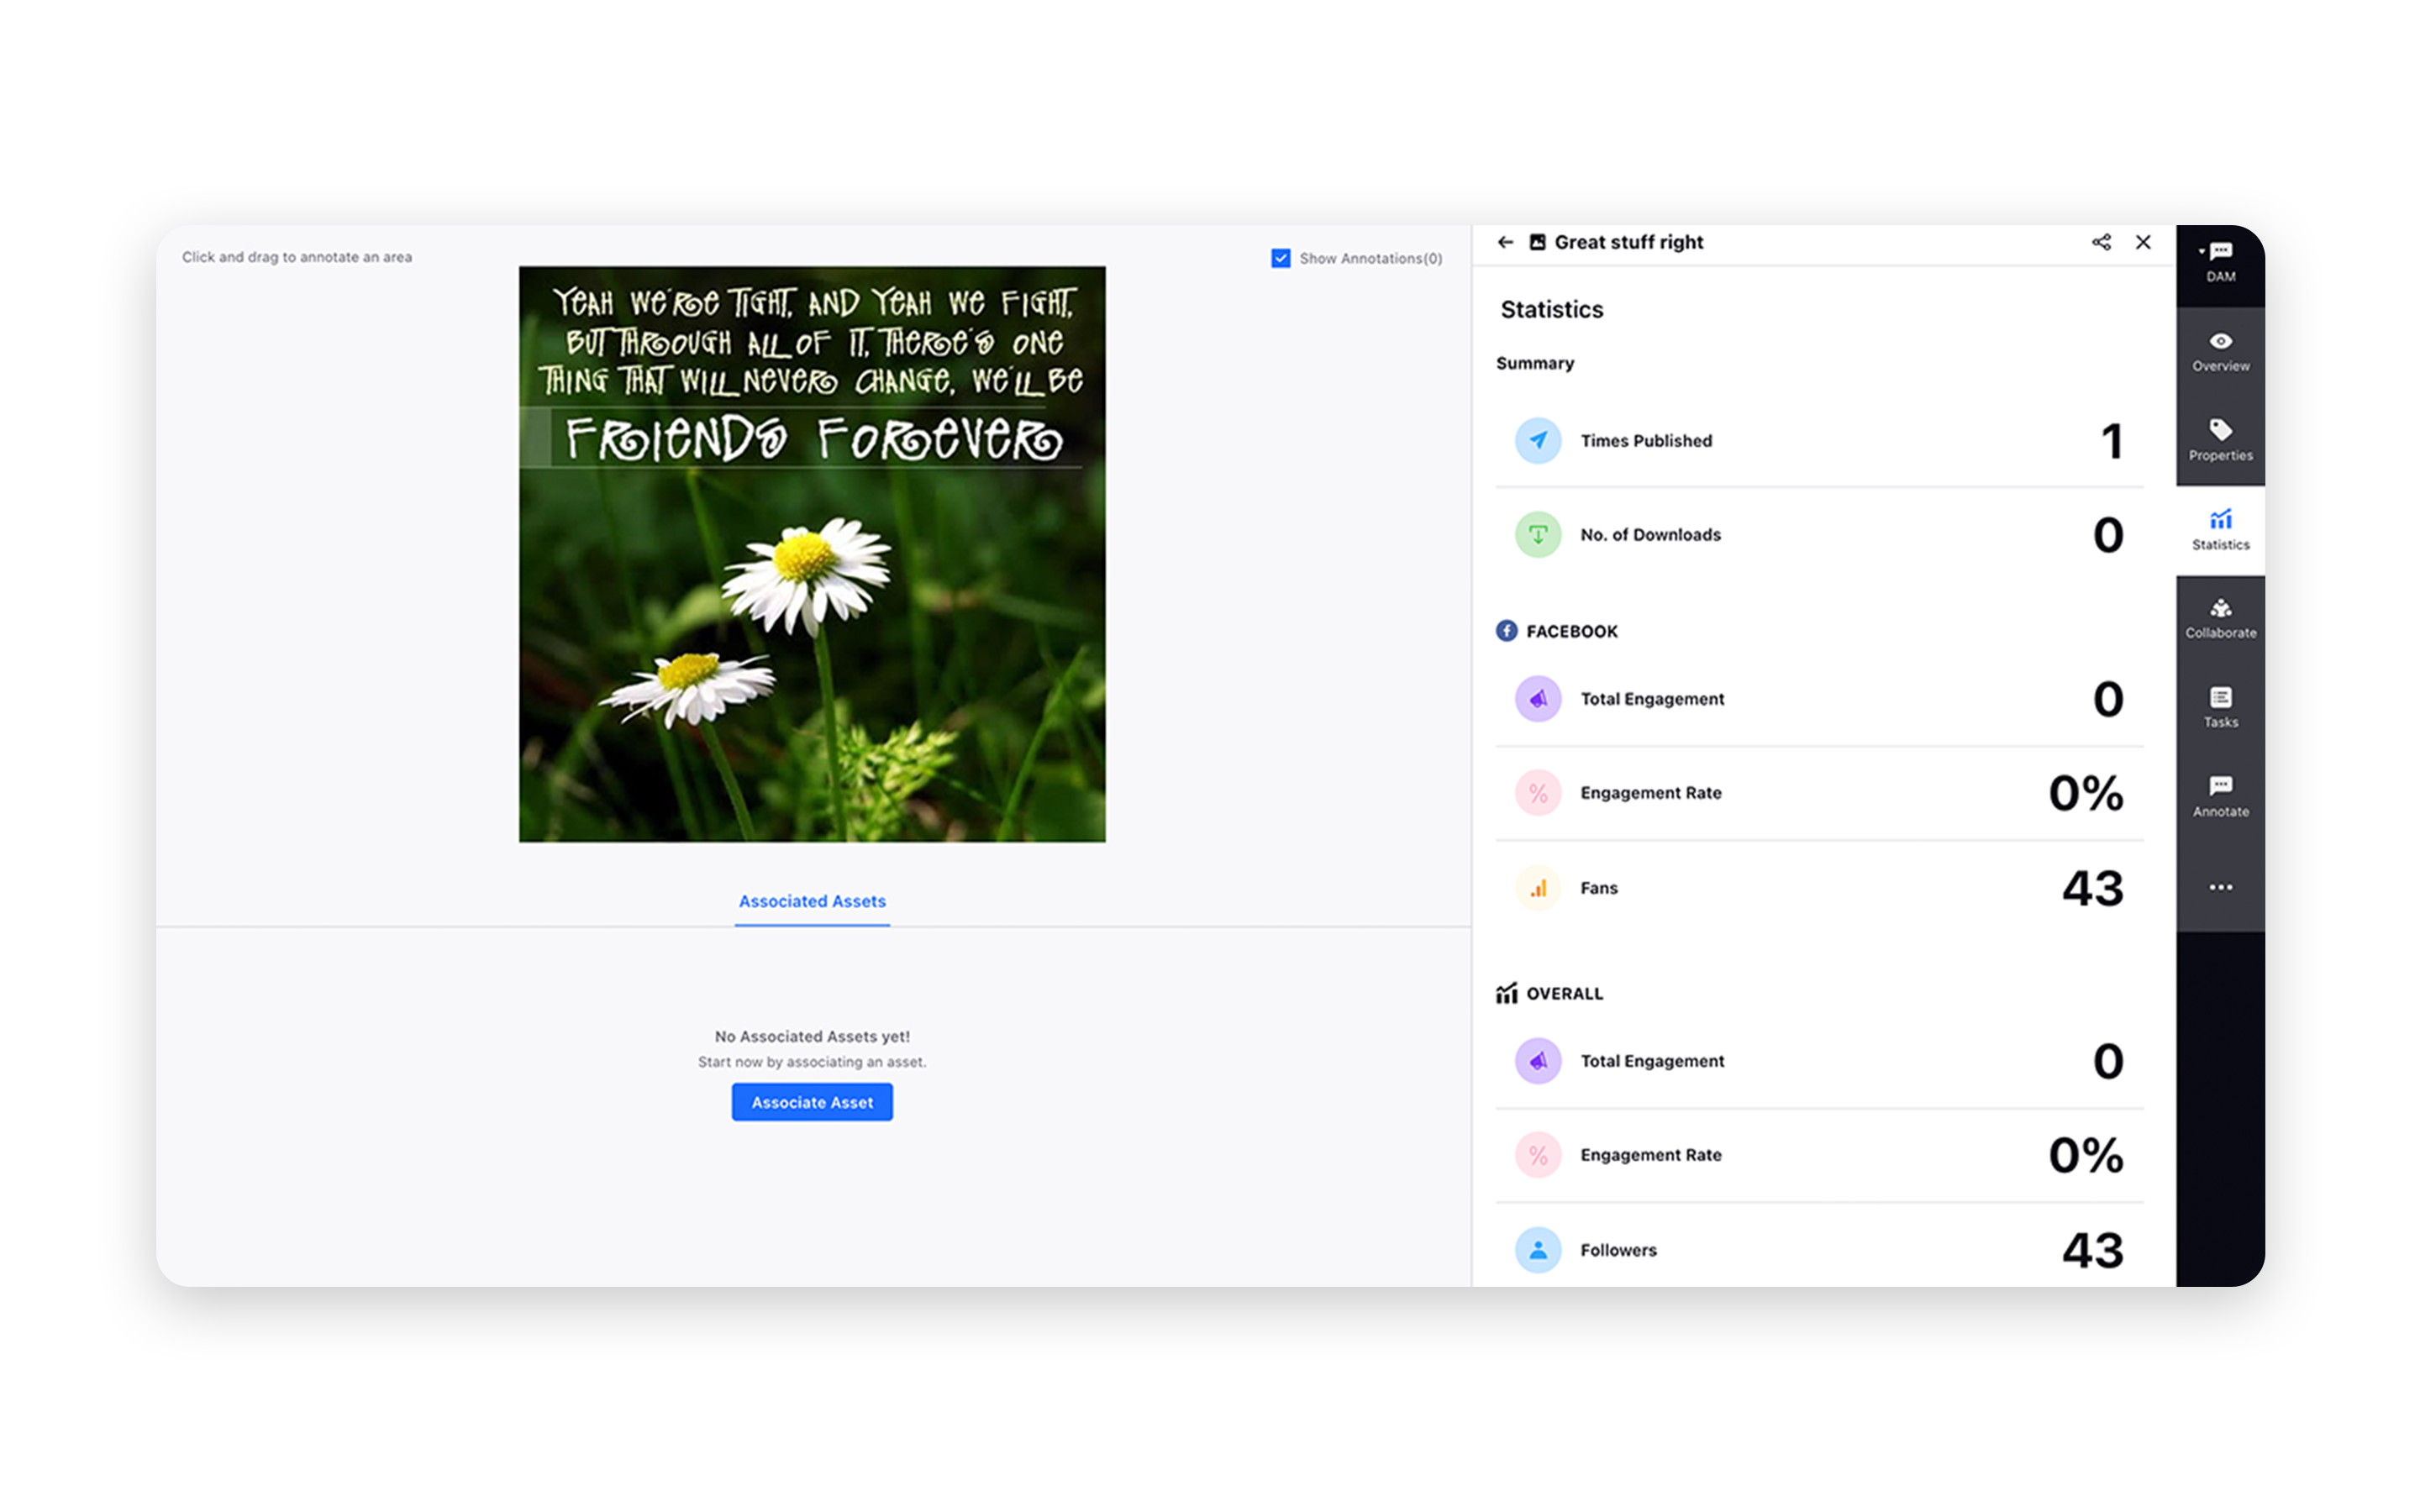Click the DAM icon at the top right

click(2220, 252)
